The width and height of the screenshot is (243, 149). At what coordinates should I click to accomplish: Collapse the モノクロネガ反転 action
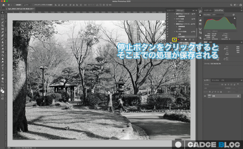175,32
